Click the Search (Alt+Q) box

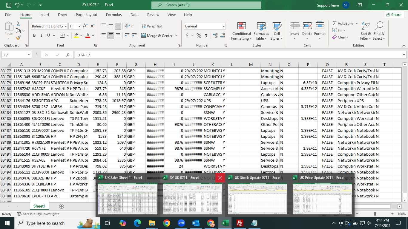click(206, 5)
